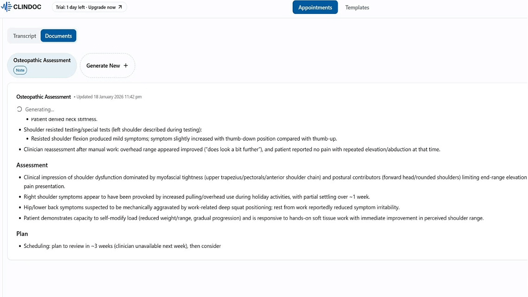This screenshot has width=528, height=297.
Task: Click the bullet about right shoulder symptoms
Action: (x=197, y=197)
